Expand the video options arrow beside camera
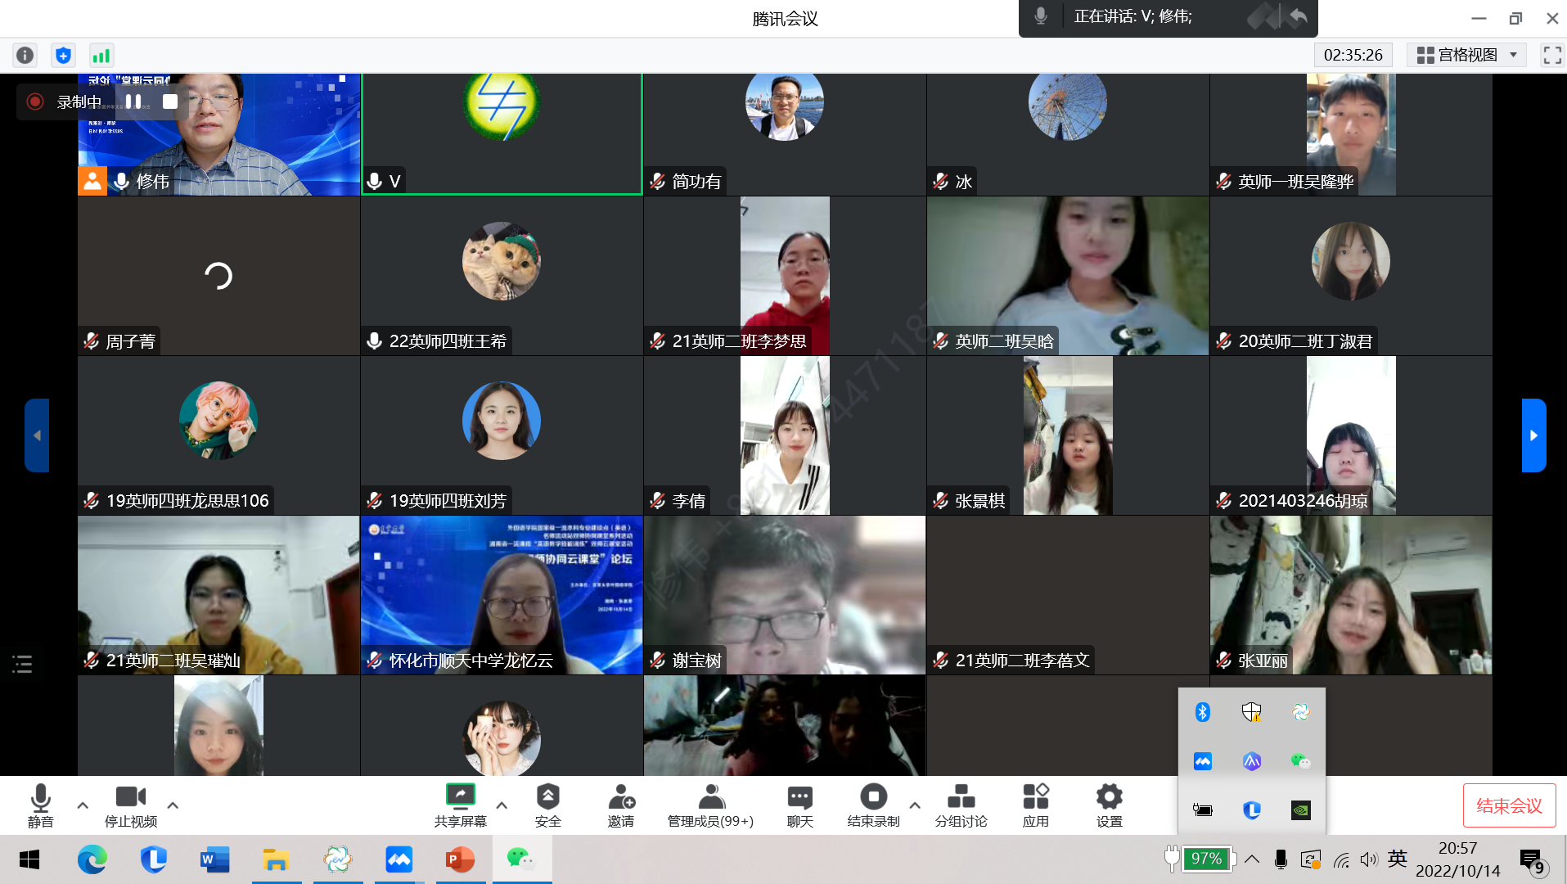 (173, 805)
